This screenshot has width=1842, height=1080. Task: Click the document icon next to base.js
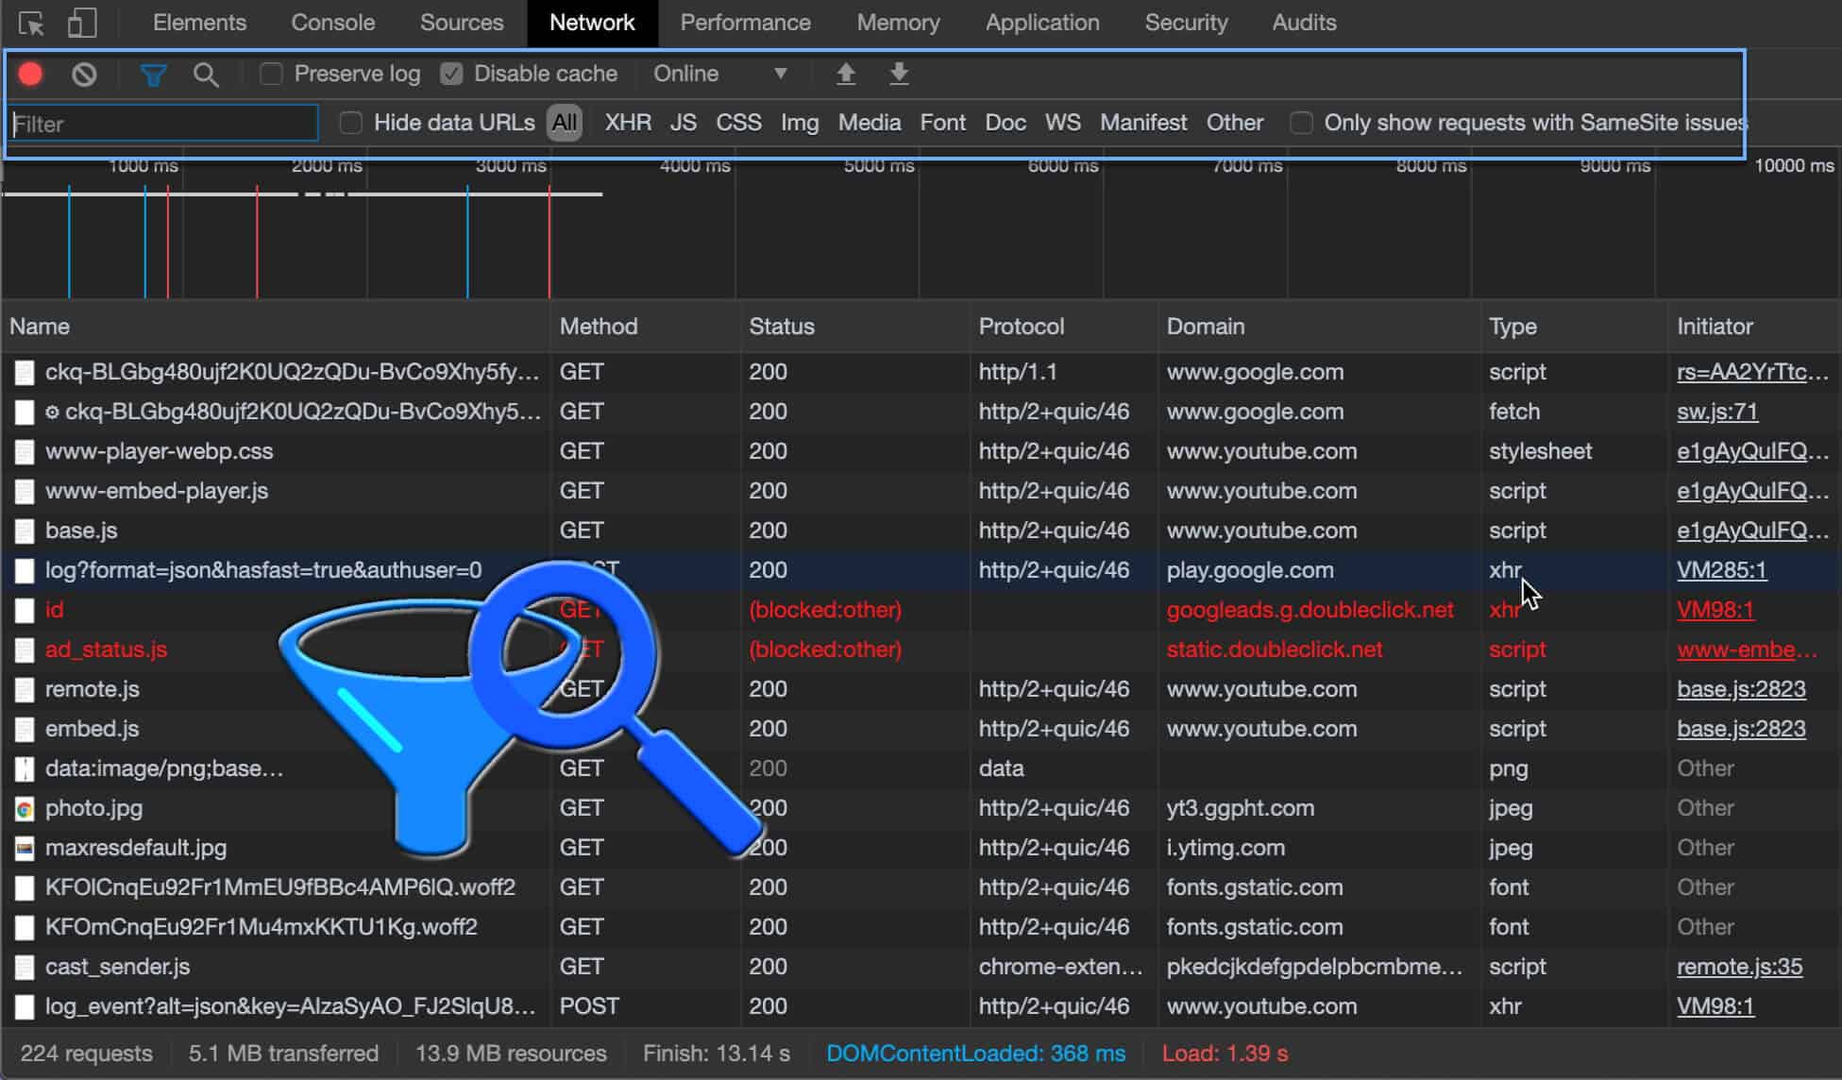click(24, 530)
